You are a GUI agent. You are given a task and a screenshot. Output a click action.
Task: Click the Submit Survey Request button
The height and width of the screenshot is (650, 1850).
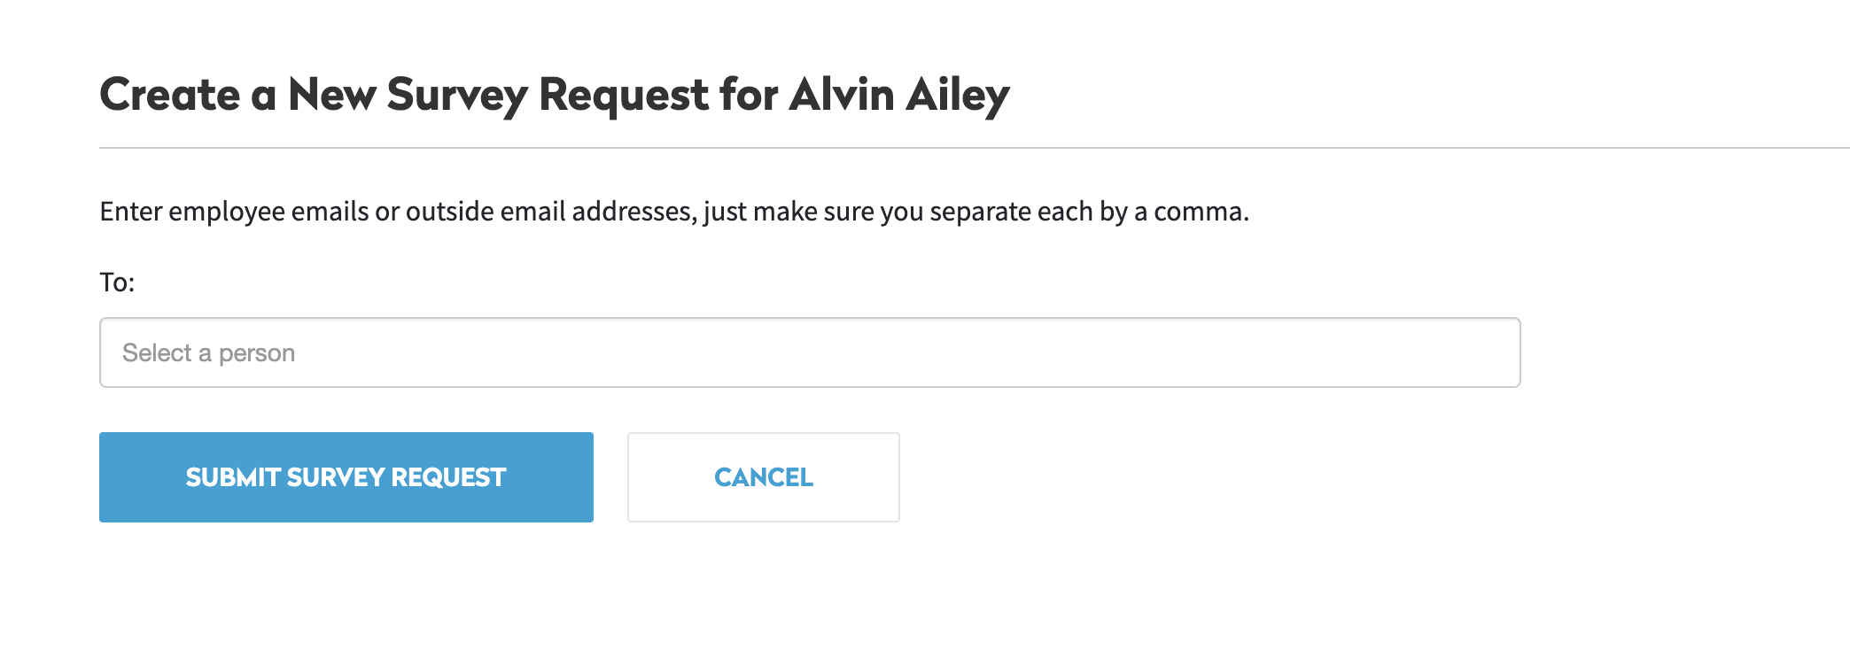346,477
